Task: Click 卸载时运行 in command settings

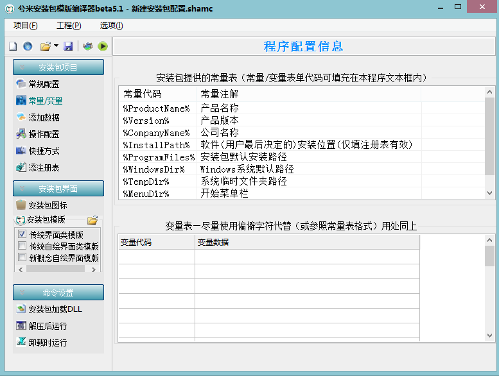Action: pos(48,343)
